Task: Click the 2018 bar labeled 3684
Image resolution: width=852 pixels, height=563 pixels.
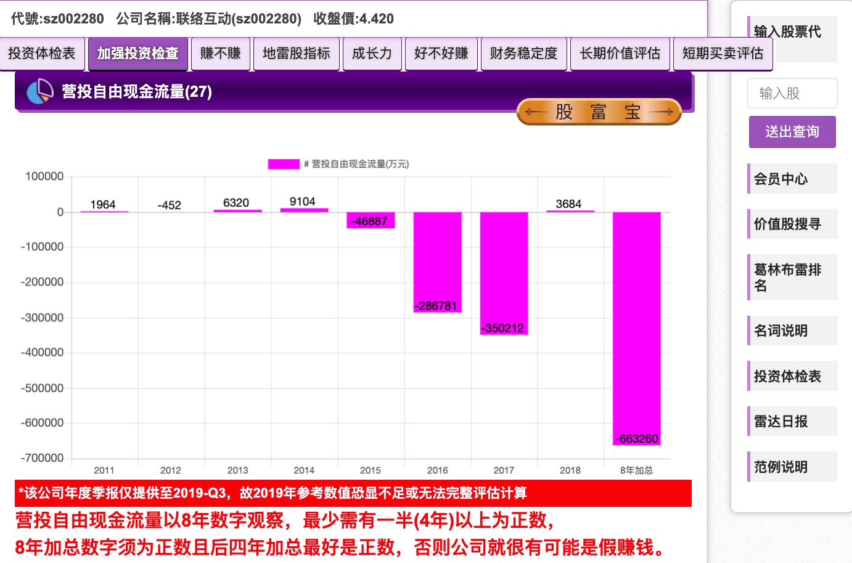Action: click(x=570, y=211)
